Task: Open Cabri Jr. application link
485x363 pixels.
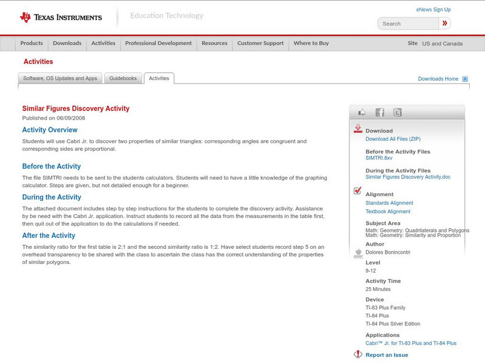Action: [411, 343]
